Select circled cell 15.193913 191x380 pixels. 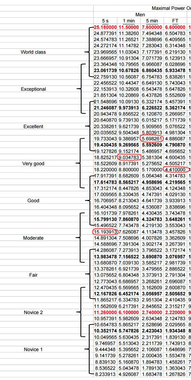tap(105, 232)
